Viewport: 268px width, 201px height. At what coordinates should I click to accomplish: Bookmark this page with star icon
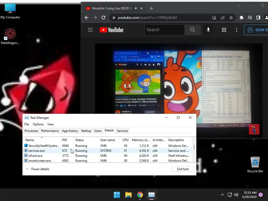[231, 18]
